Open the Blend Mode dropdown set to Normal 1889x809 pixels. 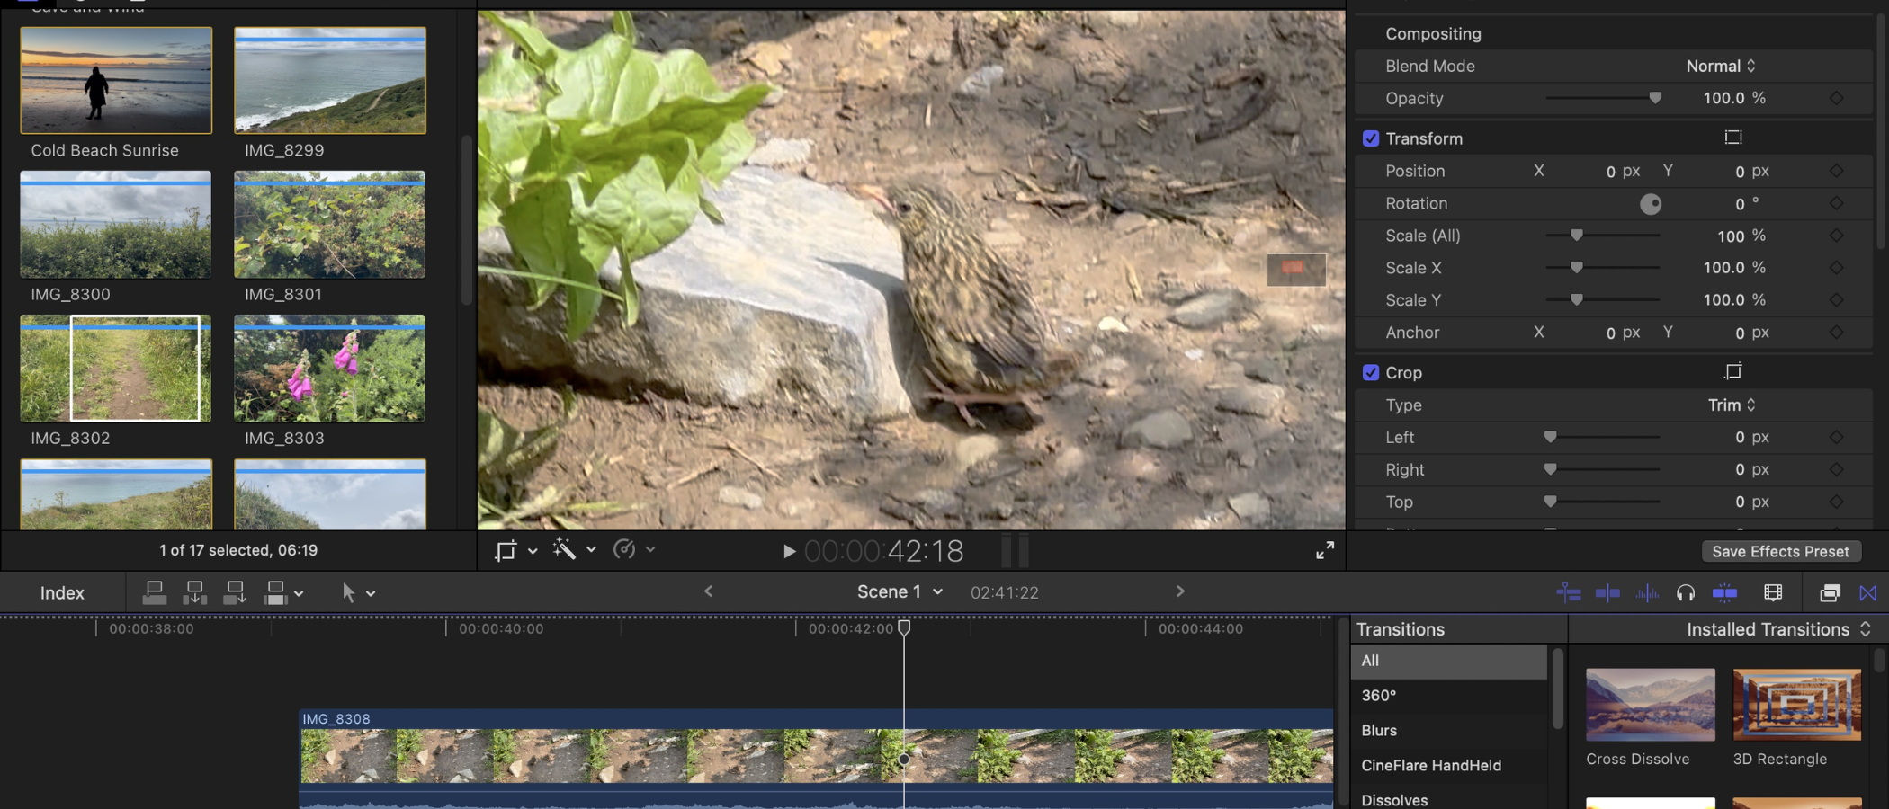pos(1719,66)
